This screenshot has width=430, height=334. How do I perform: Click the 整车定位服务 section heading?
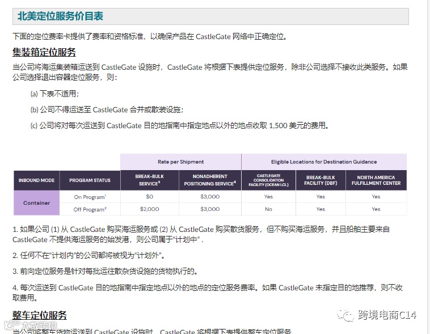point(40,315)
